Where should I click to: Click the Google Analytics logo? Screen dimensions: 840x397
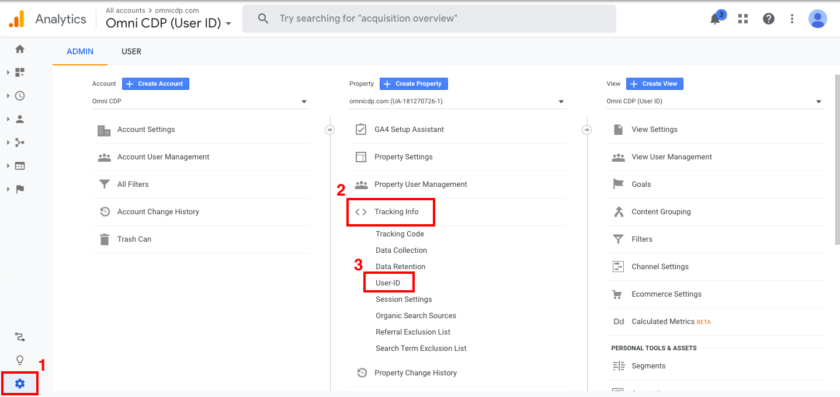click(17, 19)
